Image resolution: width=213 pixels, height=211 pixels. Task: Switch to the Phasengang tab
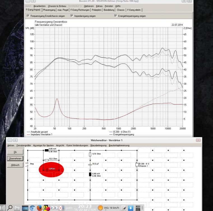[49, 10]
